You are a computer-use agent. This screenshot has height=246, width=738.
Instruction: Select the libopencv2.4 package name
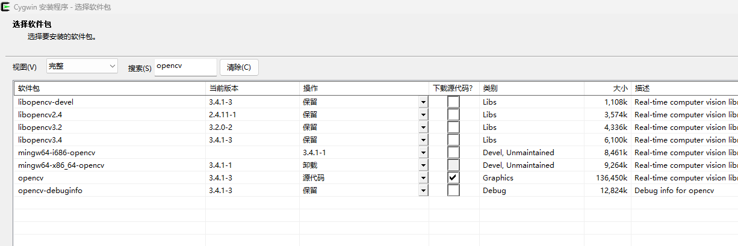[x=40, y=115]
